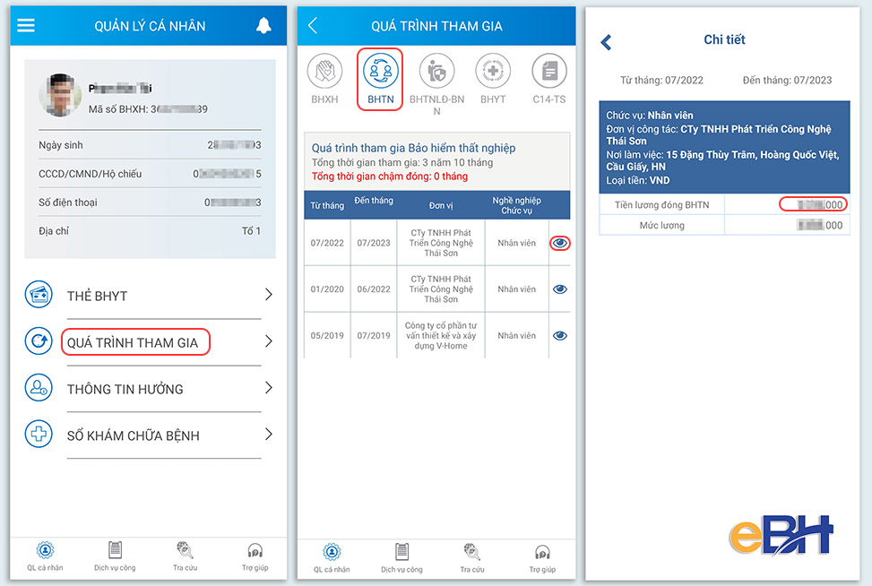Expand THÔNG TIN HƯỞNG chevron arrow

pyautogui.click(x=268, y=388)
